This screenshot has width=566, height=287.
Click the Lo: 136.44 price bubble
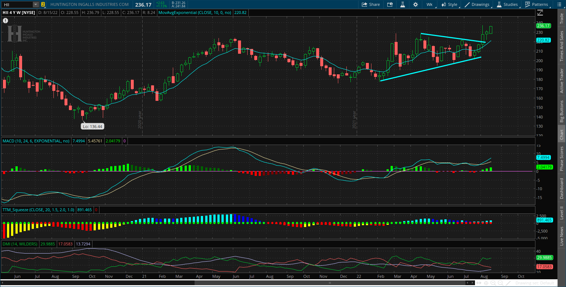(92, 126)
